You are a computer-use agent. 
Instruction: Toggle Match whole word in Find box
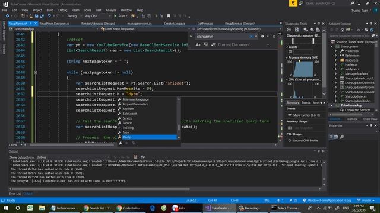tap(205, 44)
